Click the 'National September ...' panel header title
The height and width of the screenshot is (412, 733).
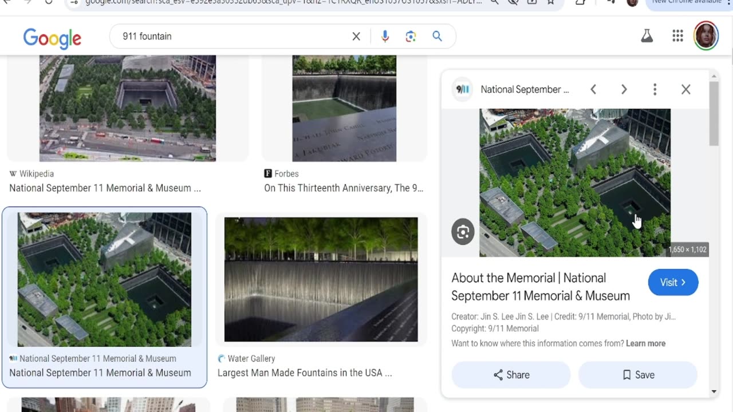525,89
